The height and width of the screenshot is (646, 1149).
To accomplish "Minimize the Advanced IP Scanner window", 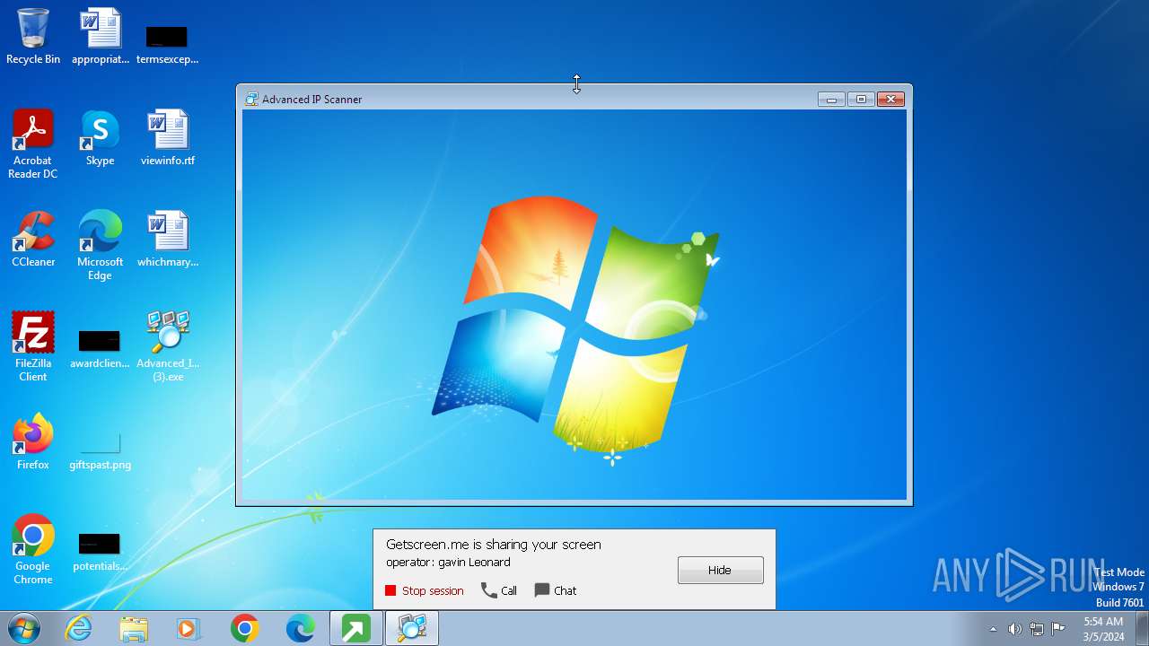I will (831, 100).
